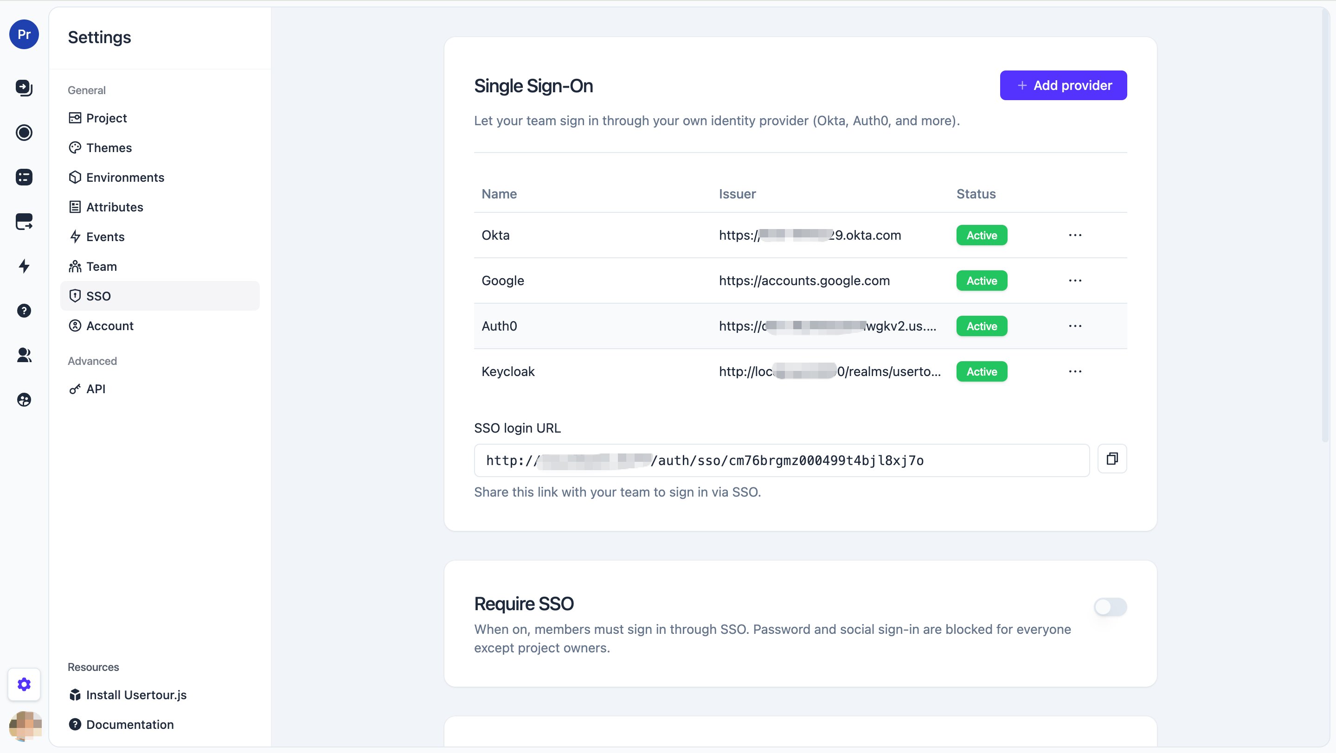Open Launchers from the circle sidebar icon
This screenshot has width=1336, height=753.
pos(24,133)
